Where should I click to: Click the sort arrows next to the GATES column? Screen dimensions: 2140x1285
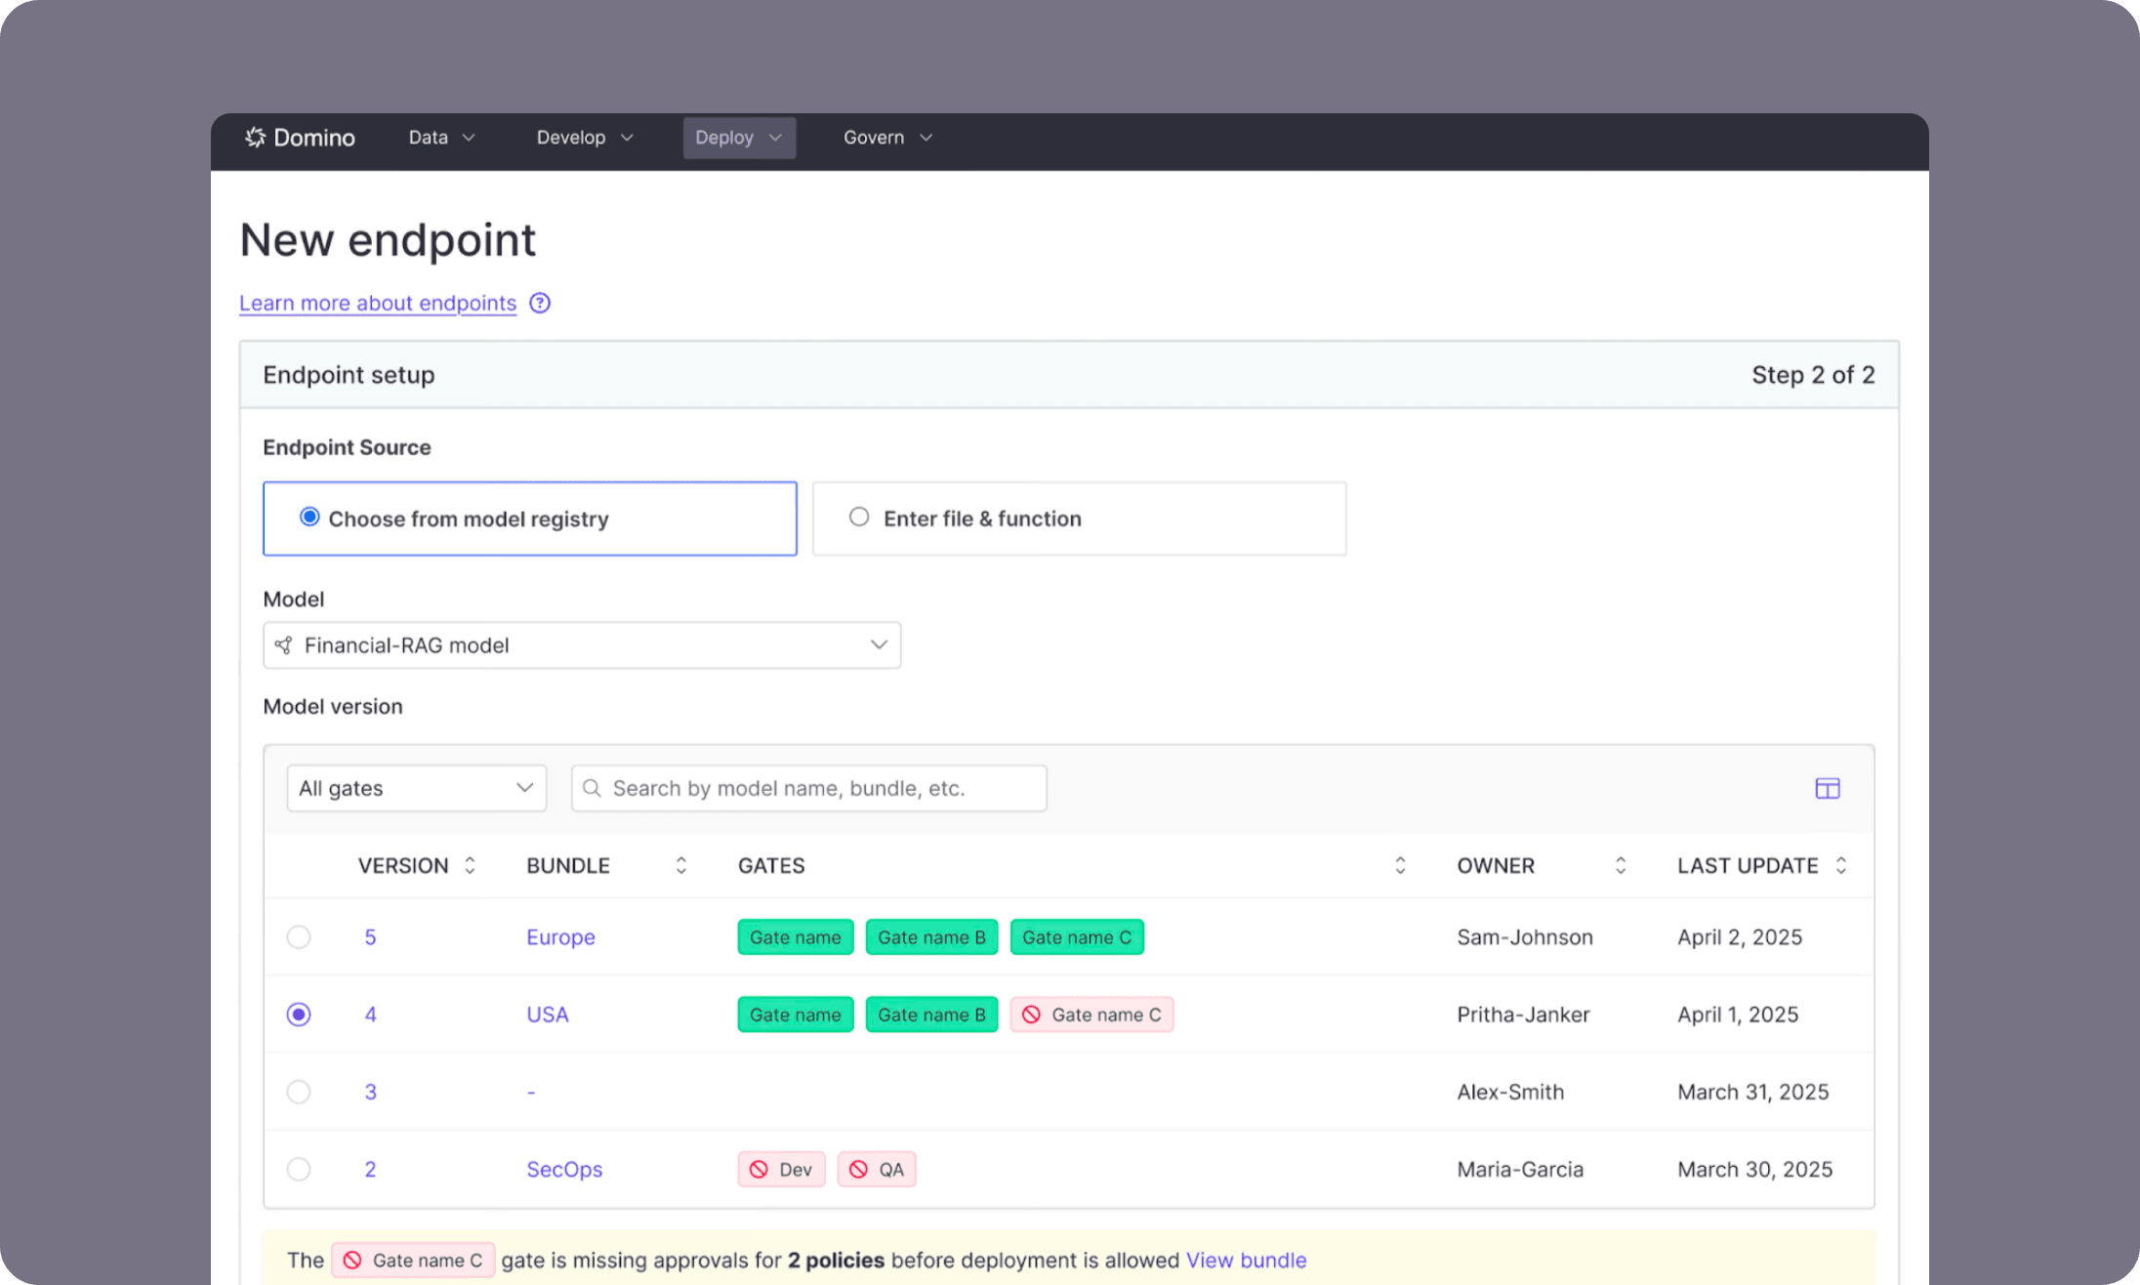tap(1401, 865)
